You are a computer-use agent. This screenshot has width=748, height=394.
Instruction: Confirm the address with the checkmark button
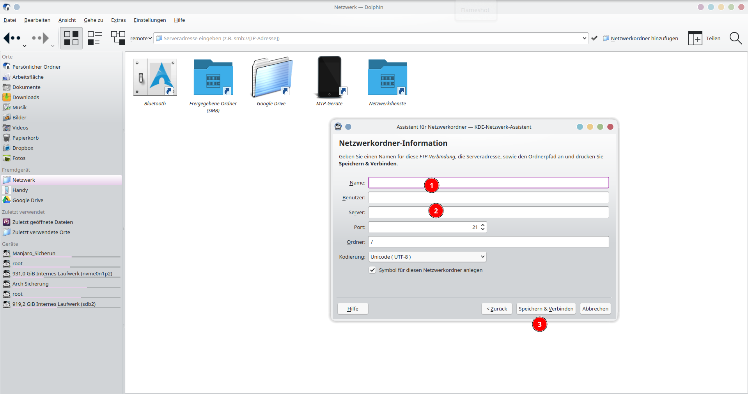point(594,38)
